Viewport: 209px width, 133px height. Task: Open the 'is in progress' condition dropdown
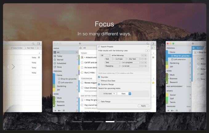coord(131,62)
